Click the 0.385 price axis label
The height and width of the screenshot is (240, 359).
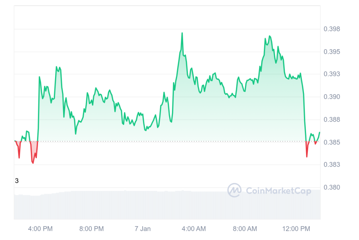[x=332, y=142]
